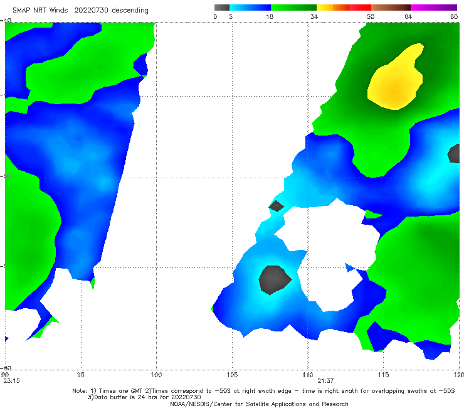Click the gray segment of the wind color bar

coord(221,8)
